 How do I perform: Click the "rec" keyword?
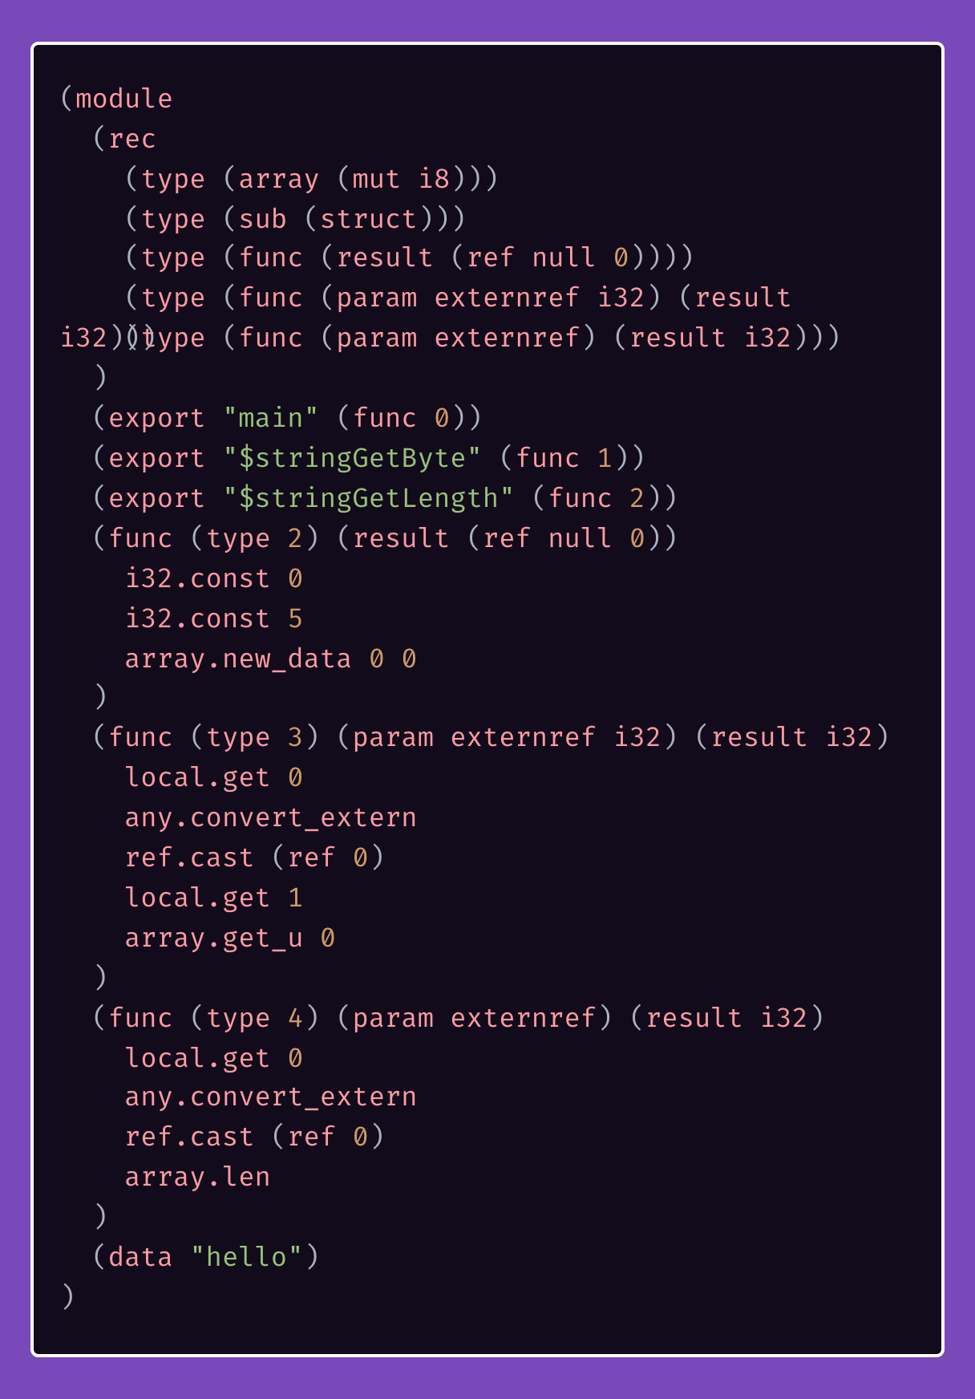[131, 139]
